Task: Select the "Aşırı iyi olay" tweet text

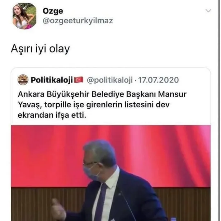Action: [40, 49]
